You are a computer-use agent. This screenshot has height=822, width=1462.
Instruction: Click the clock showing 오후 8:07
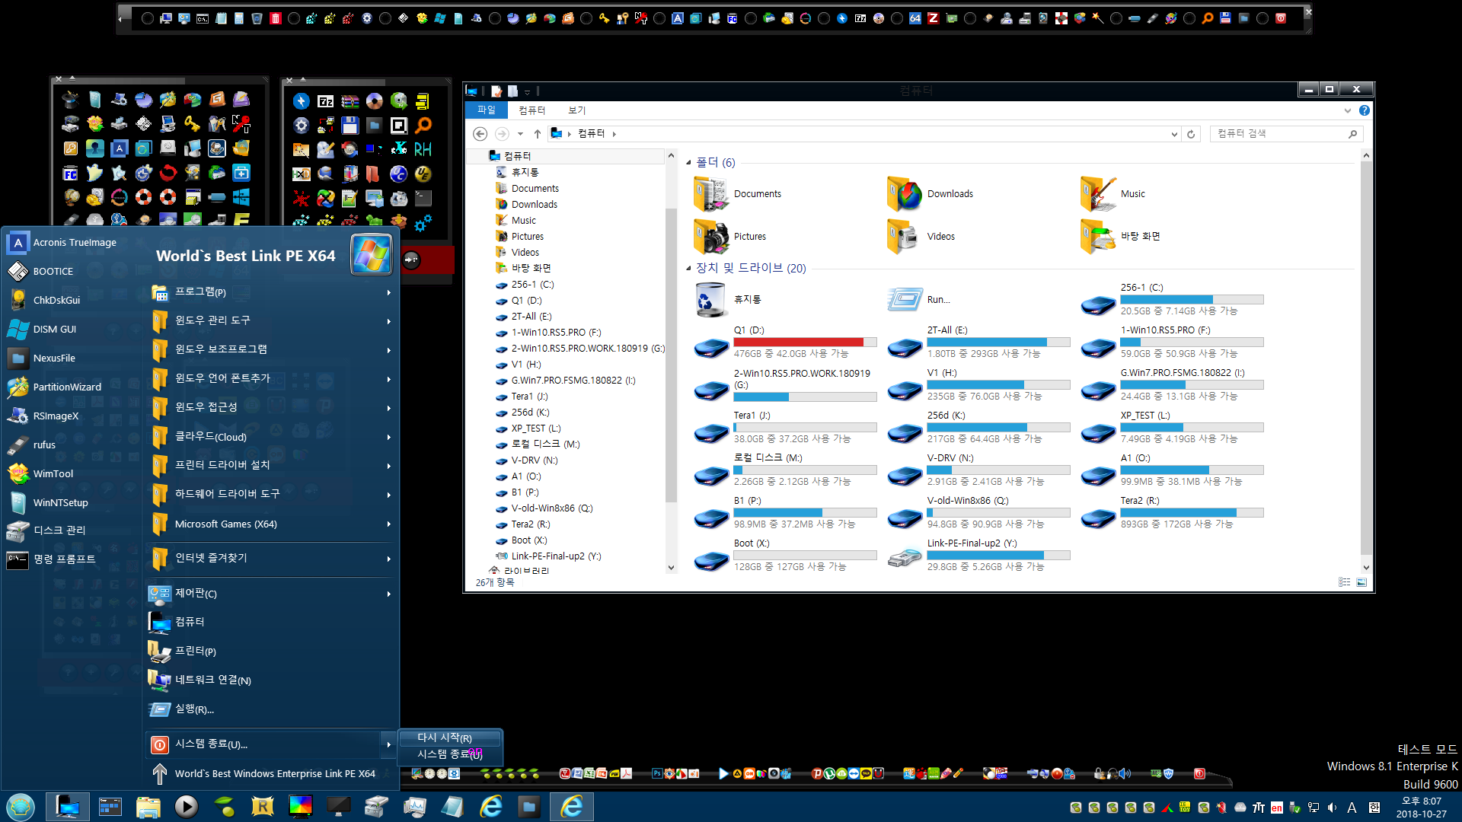point(1422,801)
